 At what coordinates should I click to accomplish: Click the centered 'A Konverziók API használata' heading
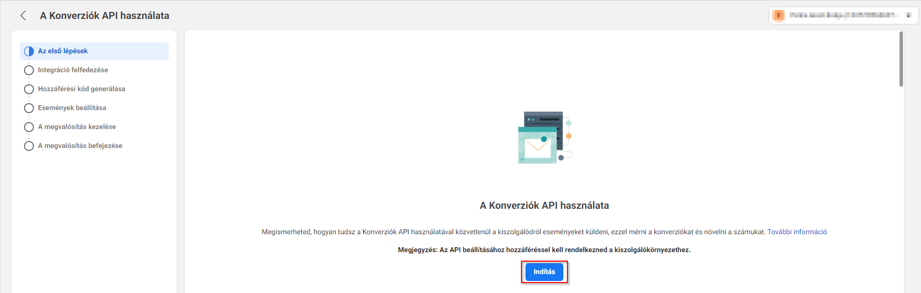tap(544, 205)
